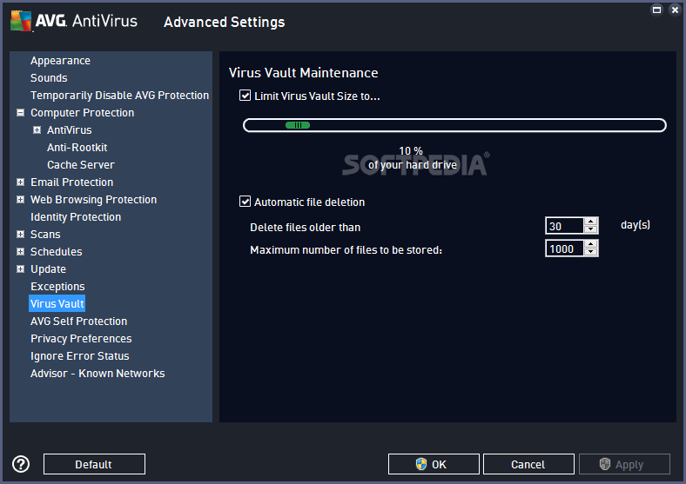The image size is (686, 484).
Task: Select Computer Protection label
Action: tap(82, 113)
